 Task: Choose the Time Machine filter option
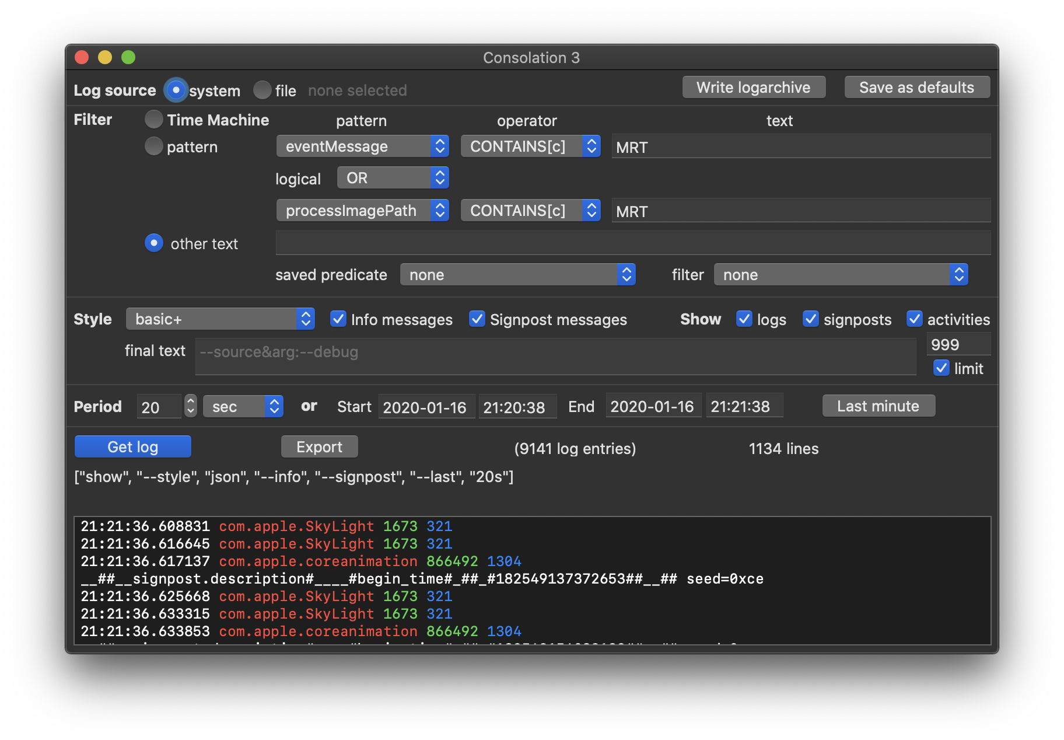point(154,120)
